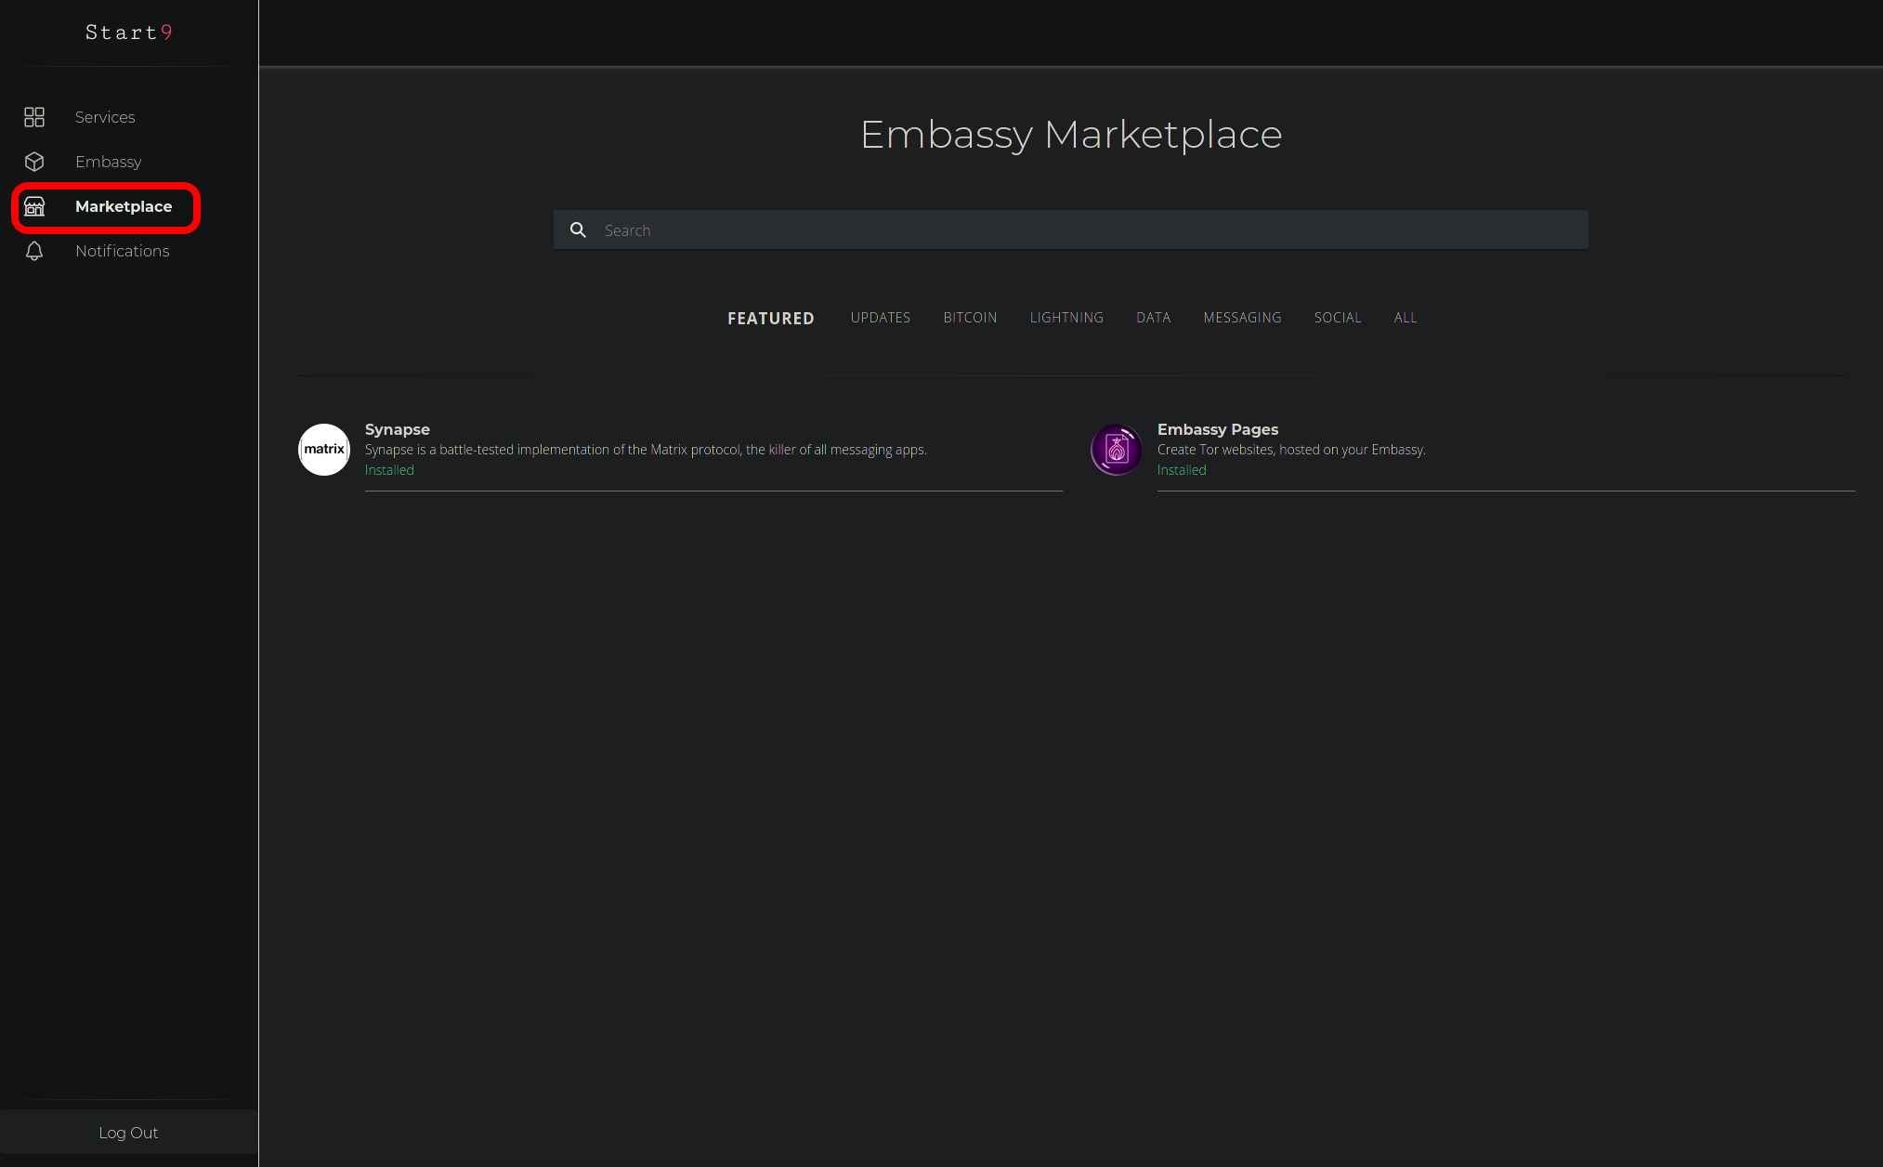Show the LIGHTNING category
The height and width of the screenshot is (1167, 1883).
pos(1066,318)
